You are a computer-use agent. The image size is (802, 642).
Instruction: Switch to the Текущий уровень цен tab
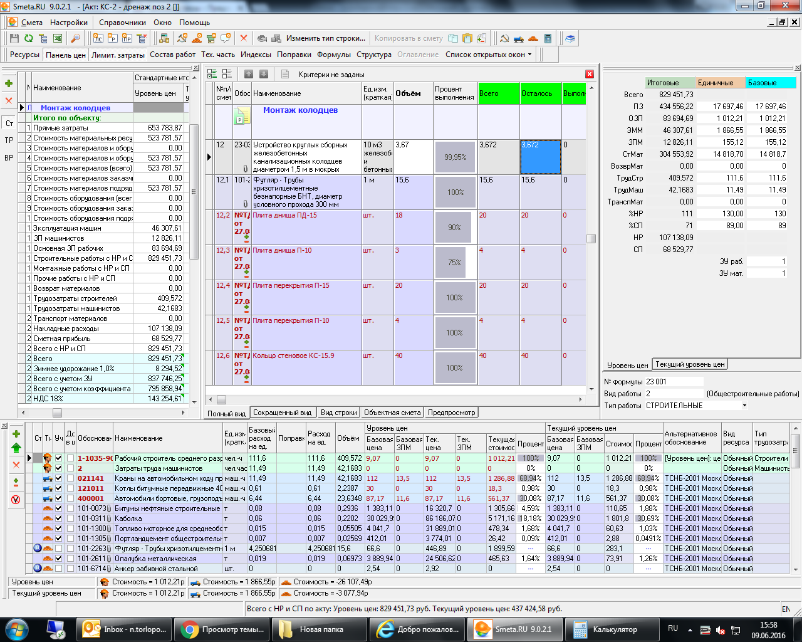point(690,364)
